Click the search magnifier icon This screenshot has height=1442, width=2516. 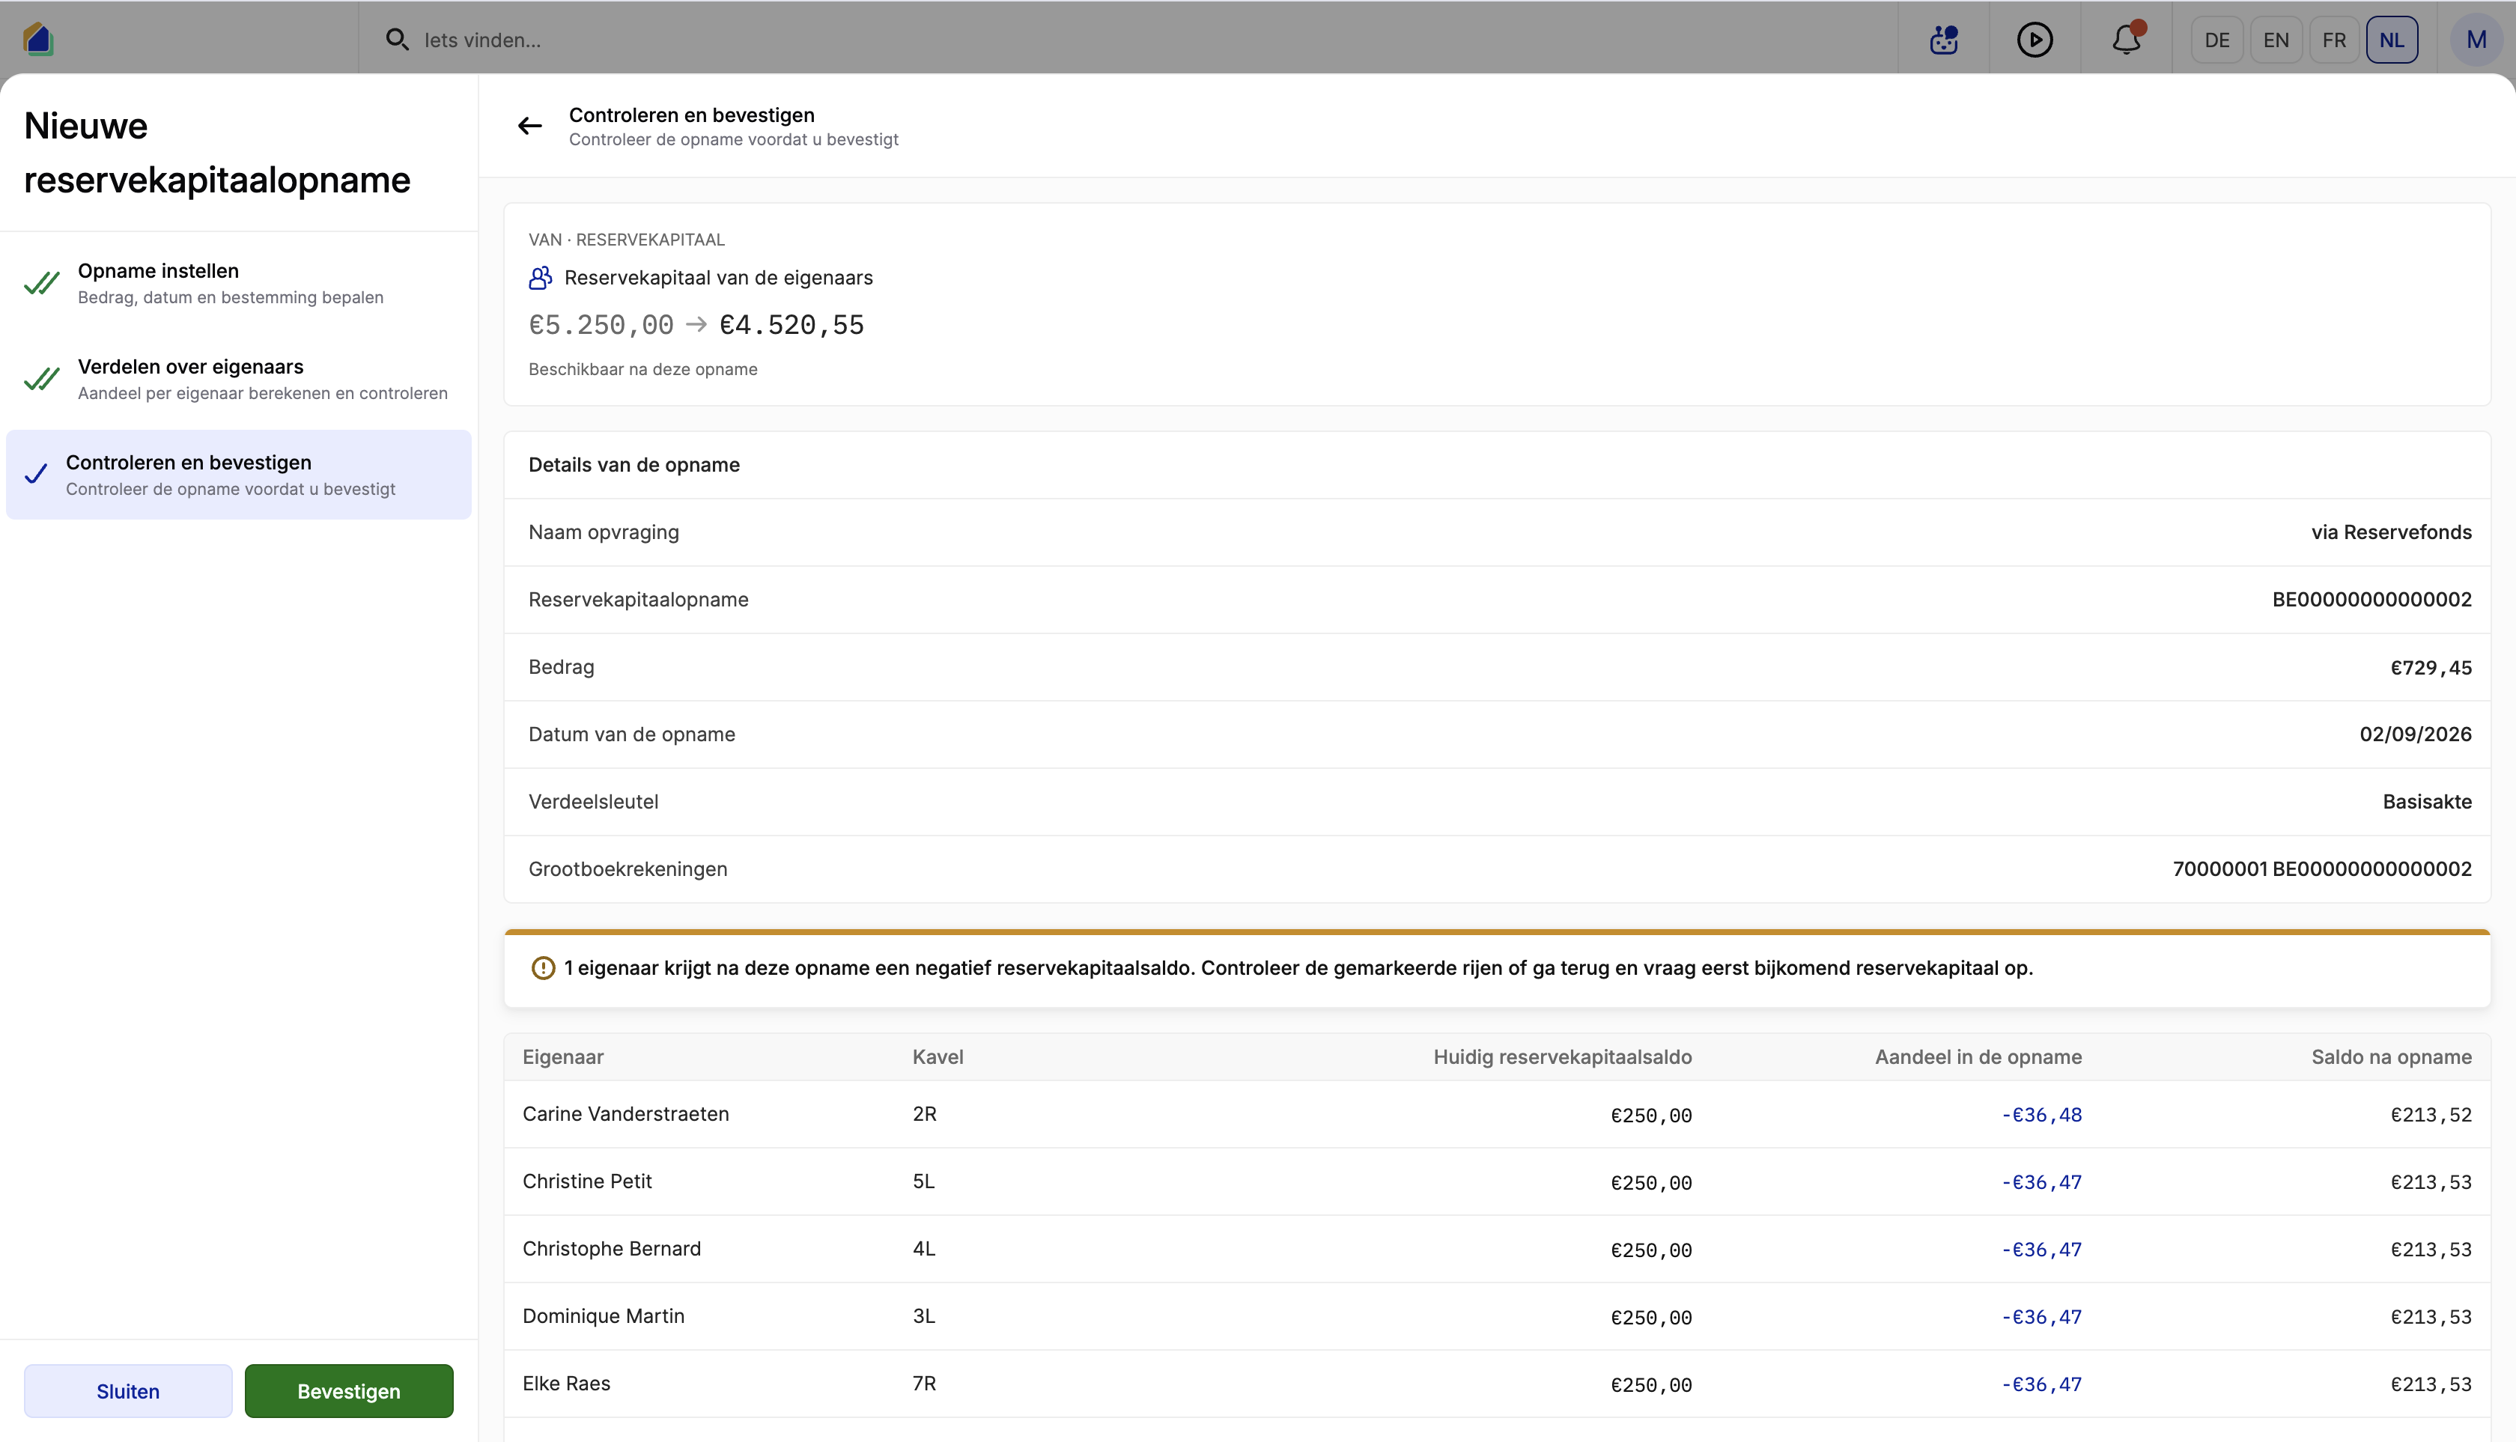click(397, 40)
